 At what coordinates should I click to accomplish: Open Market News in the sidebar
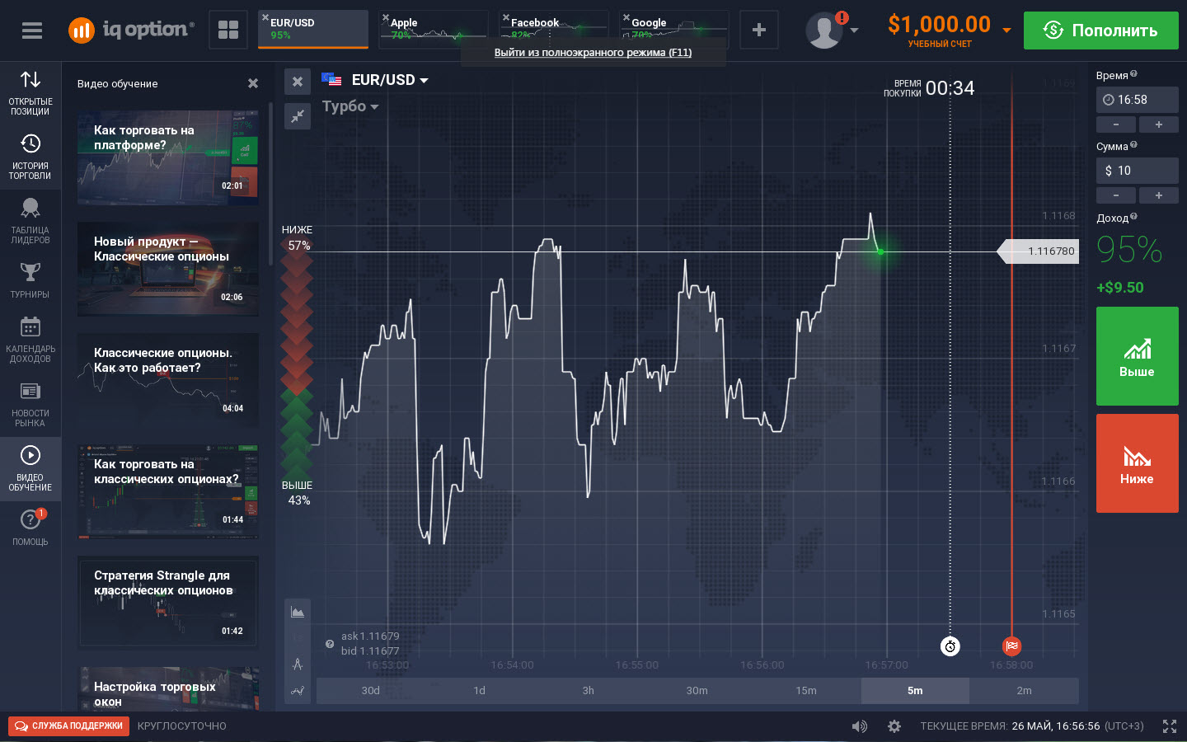(x=30, y=405)
